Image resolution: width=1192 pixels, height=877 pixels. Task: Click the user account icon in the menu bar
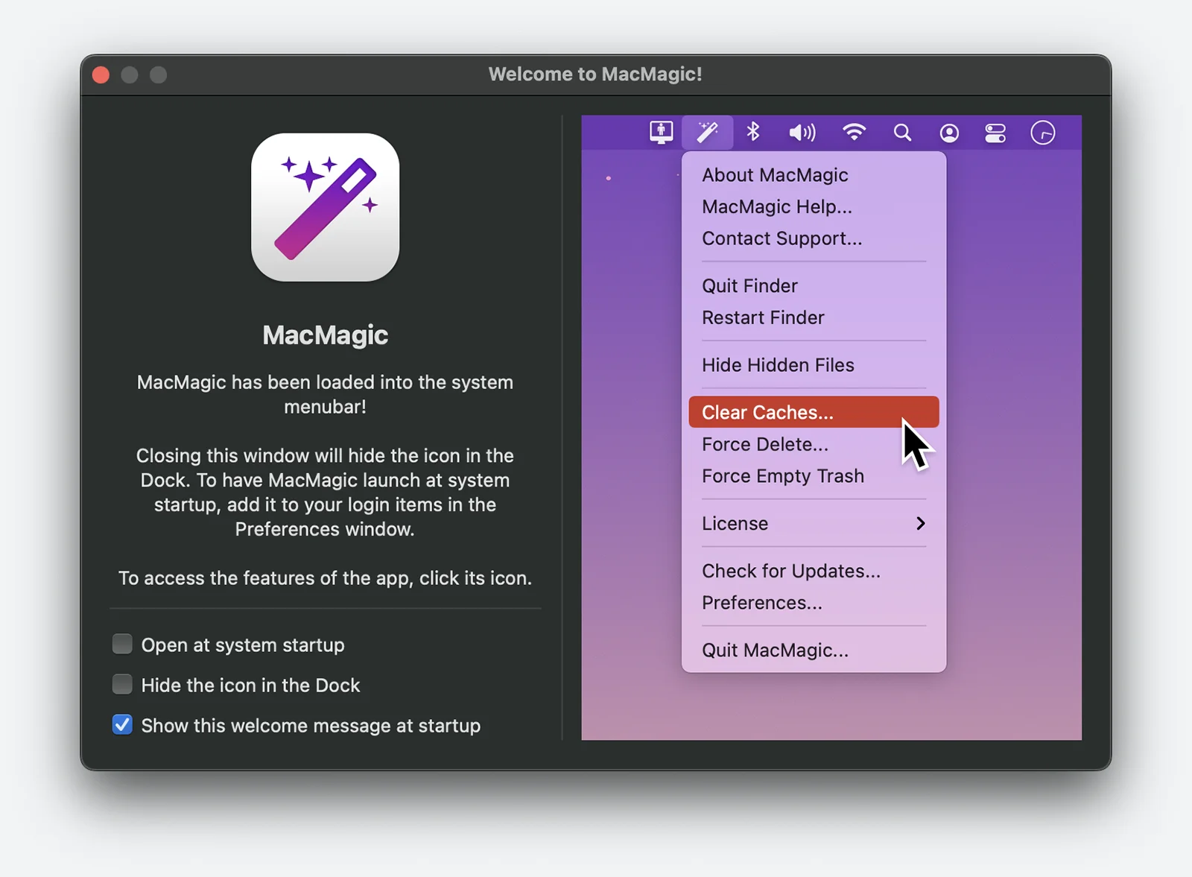[x=949, y=133]
